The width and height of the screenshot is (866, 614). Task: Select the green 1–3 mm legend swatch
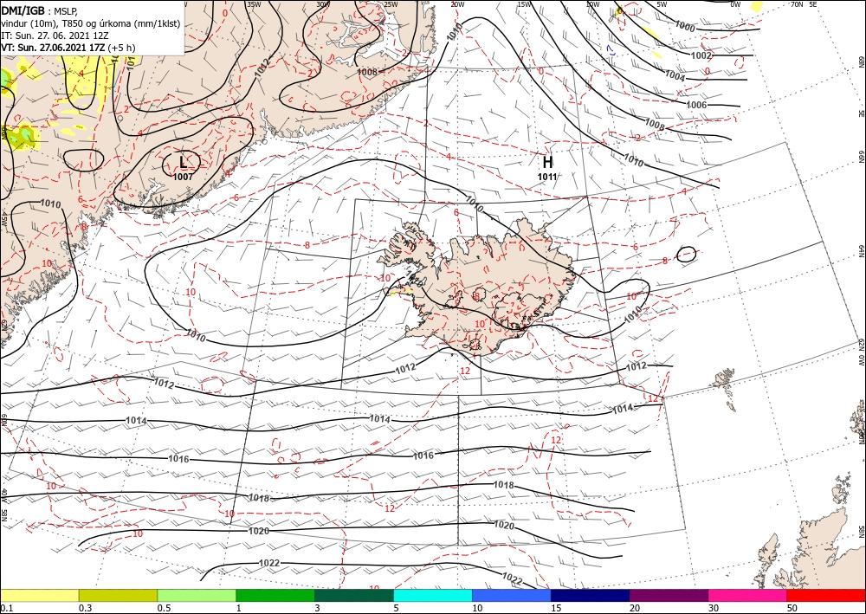pos(275,595)
